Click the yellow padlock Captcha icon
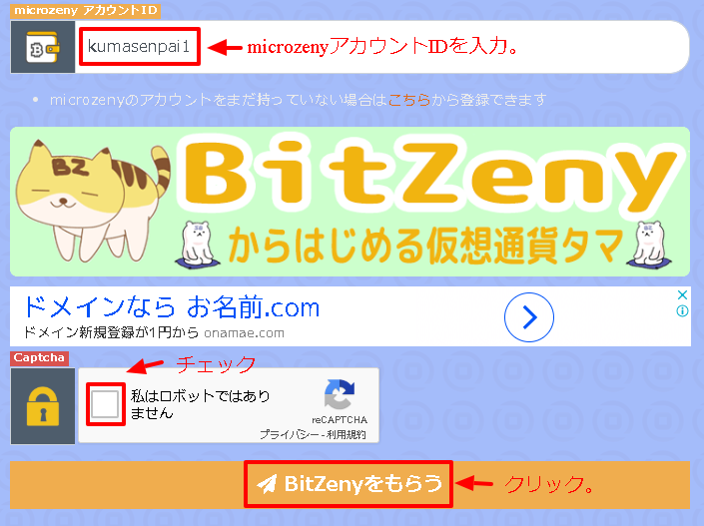The image size is (704, 526). (x=43, y=406)
